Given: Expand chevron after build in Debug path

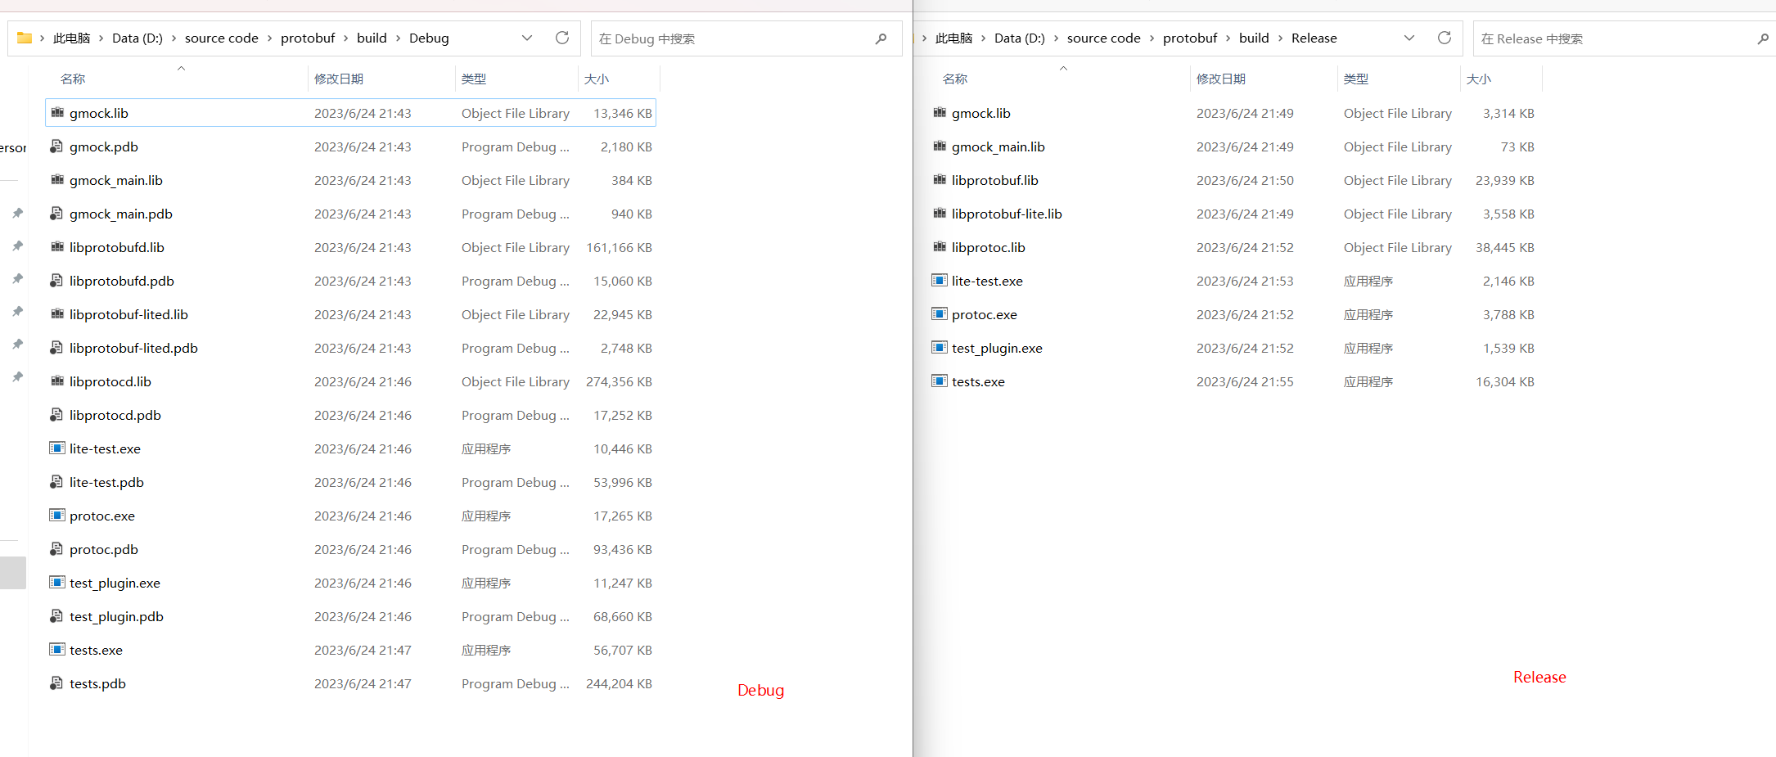Looking at the screenshot, I should pos(399,38).
